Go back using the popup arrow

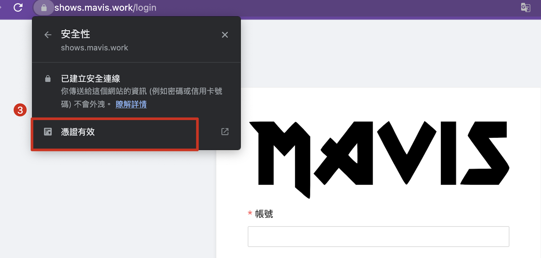pyautogui.click(x=48, y=35)
